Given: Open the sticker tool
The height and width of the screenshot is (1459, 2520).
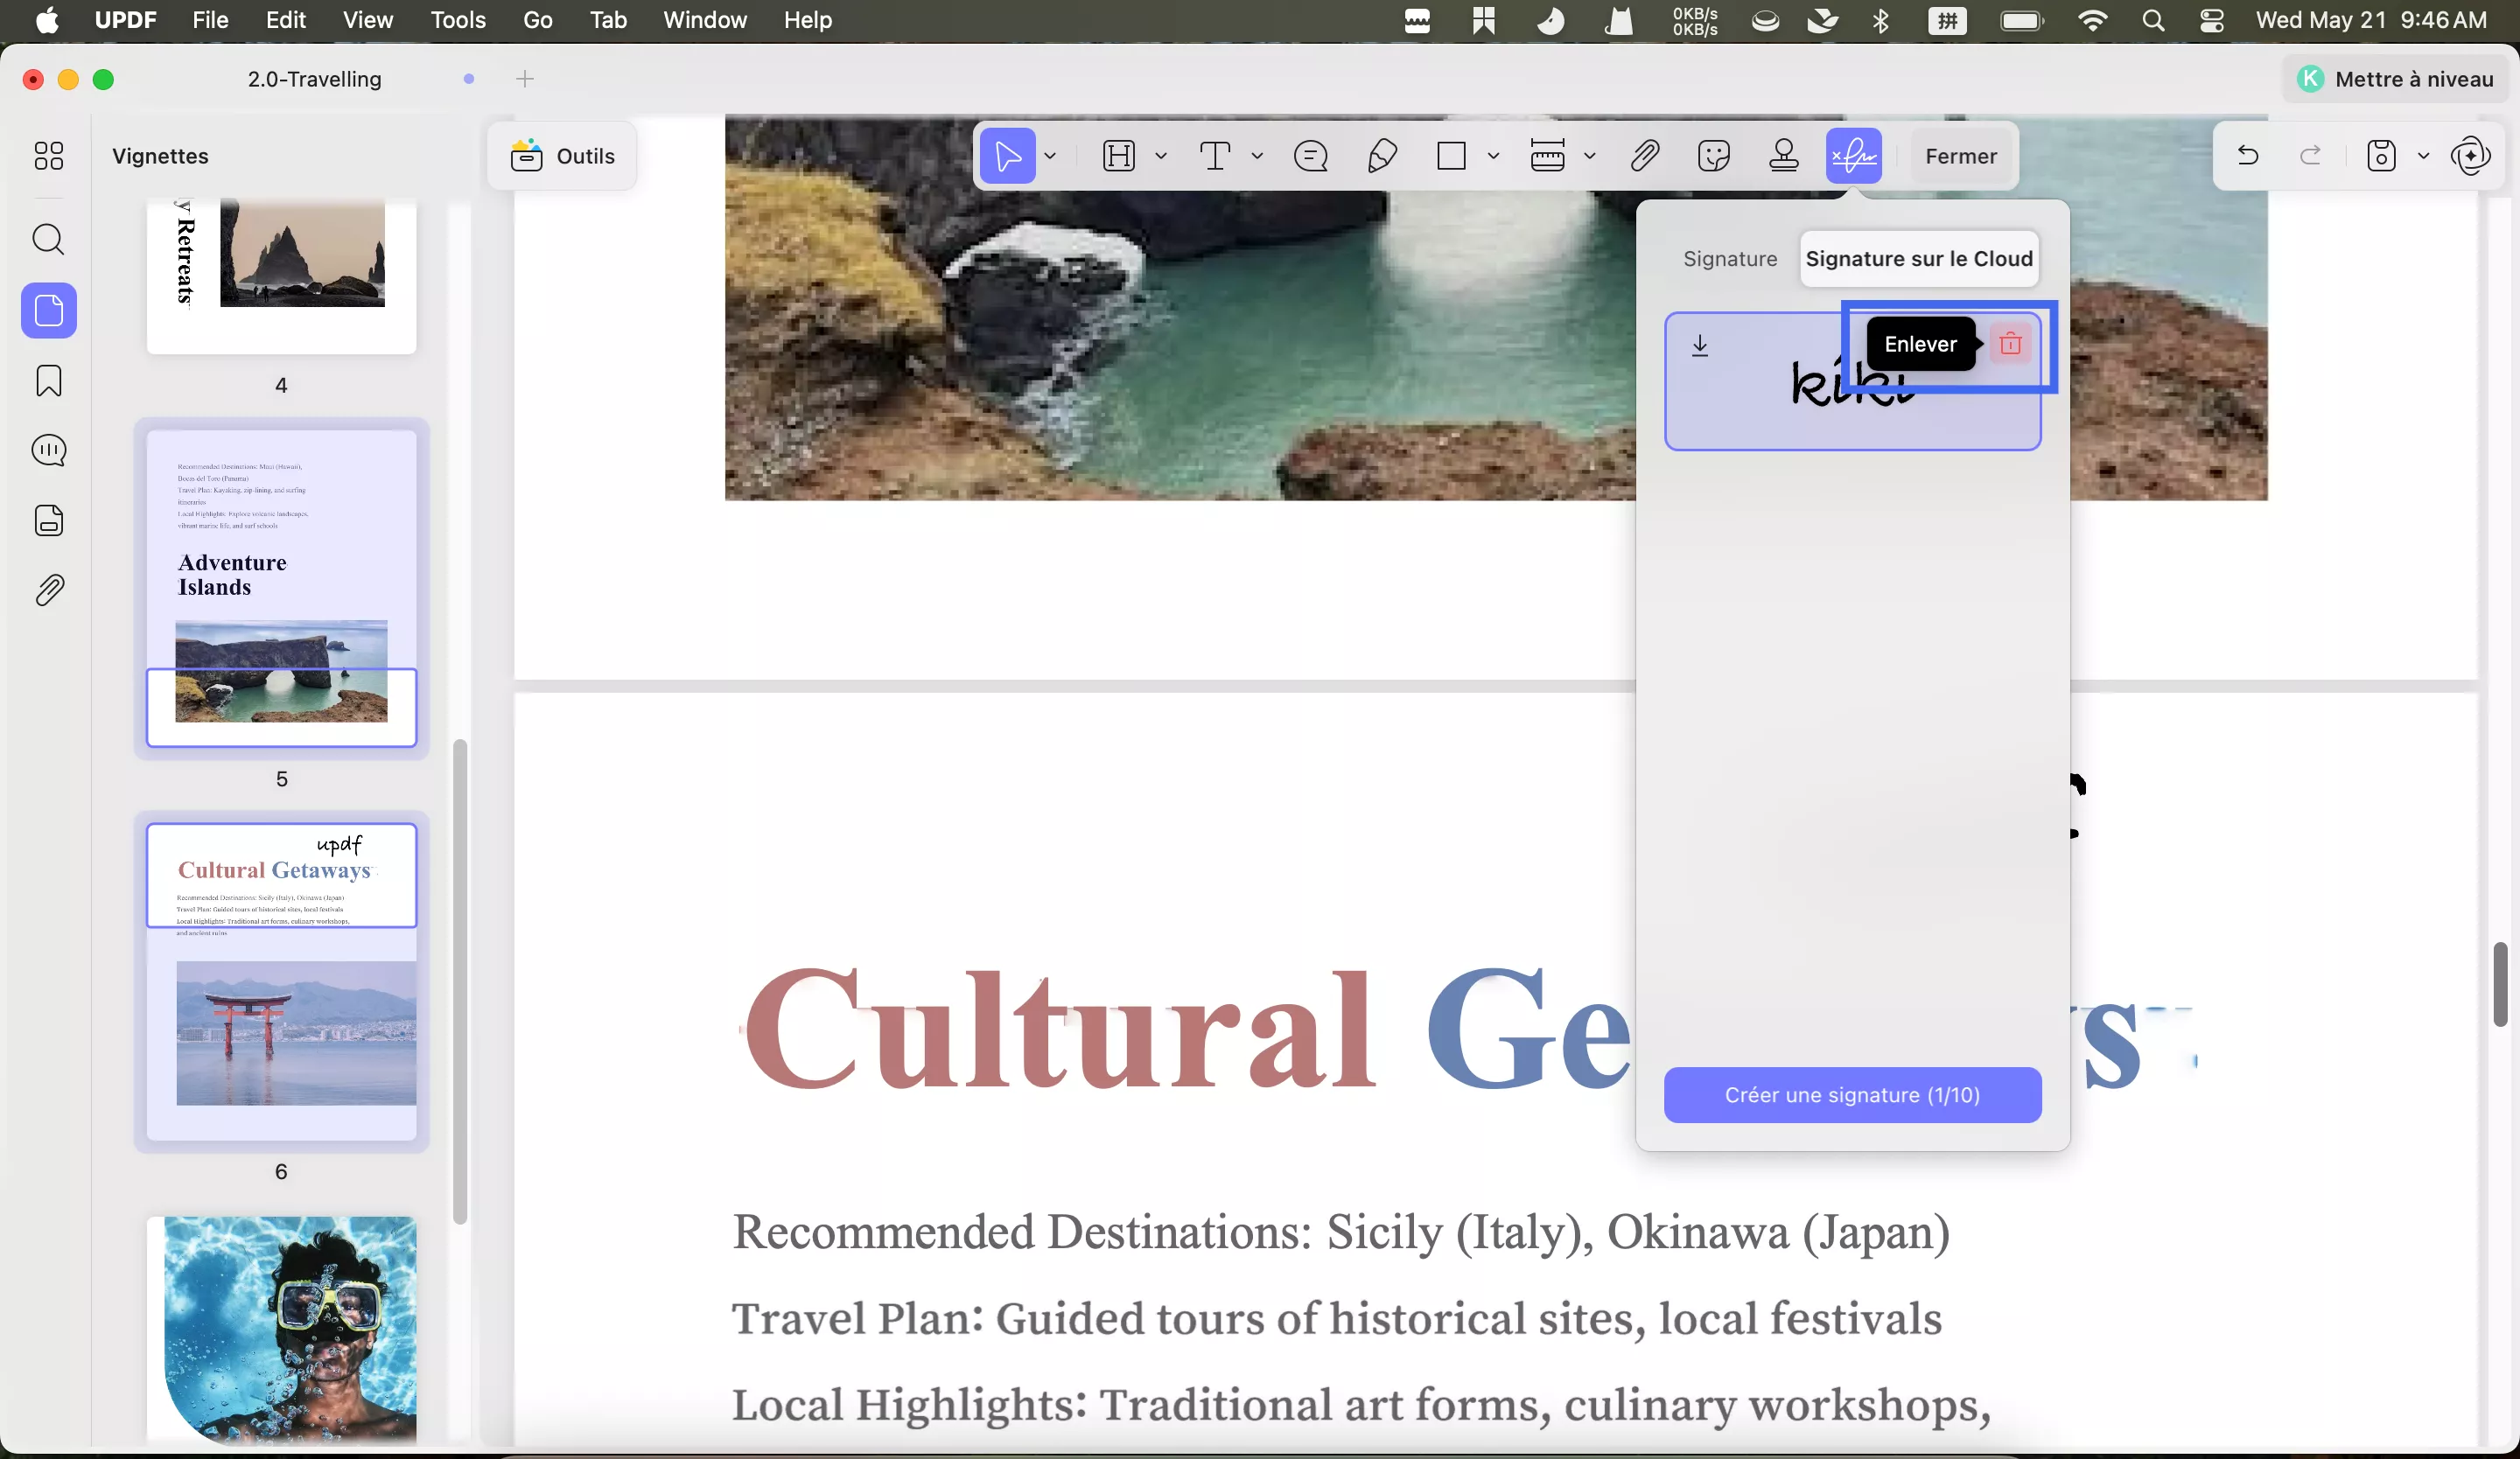Looking at the screenshot, I should point(1714,156).
